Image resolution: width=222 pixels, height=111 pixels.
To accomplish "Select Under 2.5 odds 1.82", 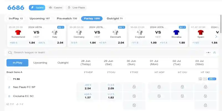I will [111, 96].
